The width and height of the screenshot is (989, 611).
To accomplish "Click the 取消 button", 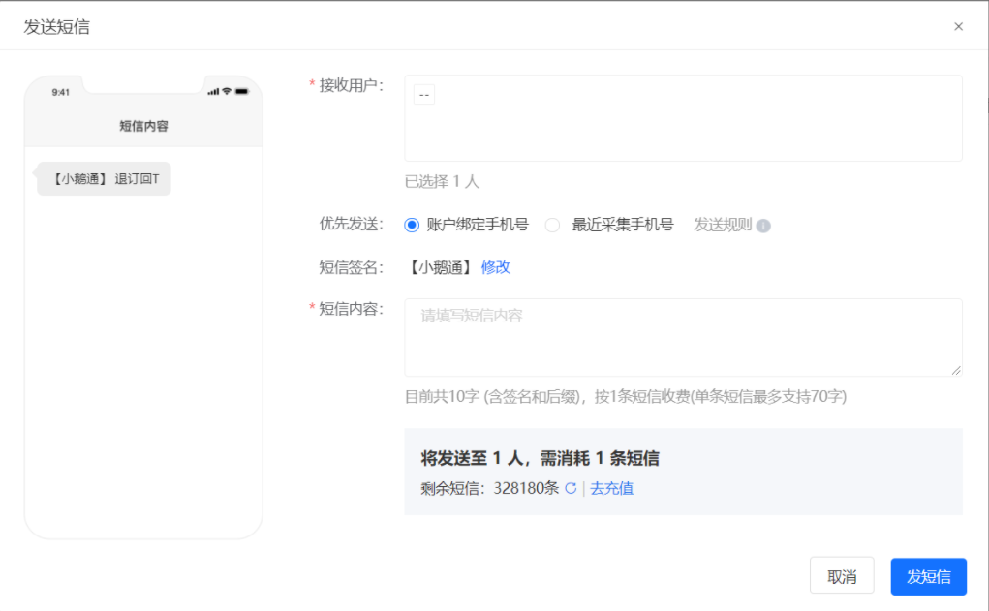I will click(842, 576).
